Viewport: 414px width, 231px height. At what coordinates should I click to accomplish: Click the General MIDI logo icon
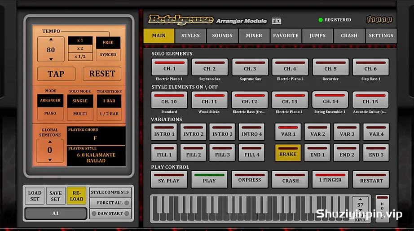click(277, 21)
